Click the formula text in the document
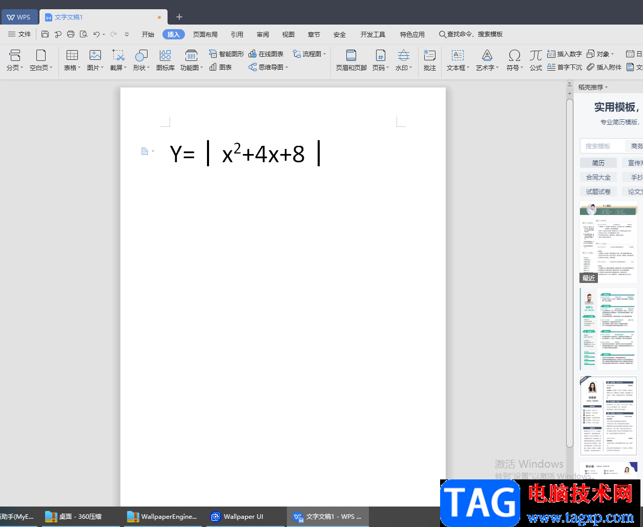The image size is (643, 527). [x=245, y=153]
